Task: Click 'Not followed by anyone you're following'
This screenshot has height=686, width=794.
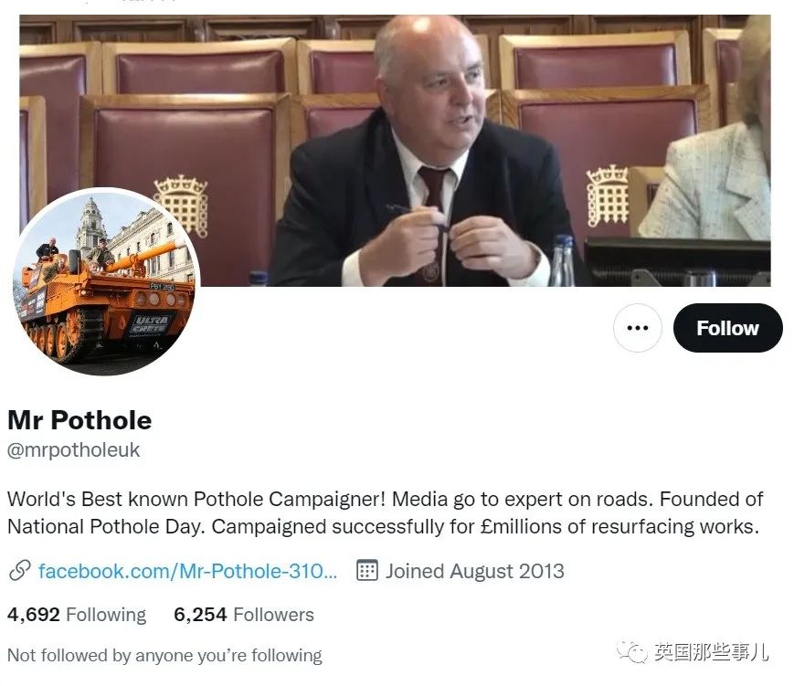Action: pyautogui.click(x=164, y=655)
